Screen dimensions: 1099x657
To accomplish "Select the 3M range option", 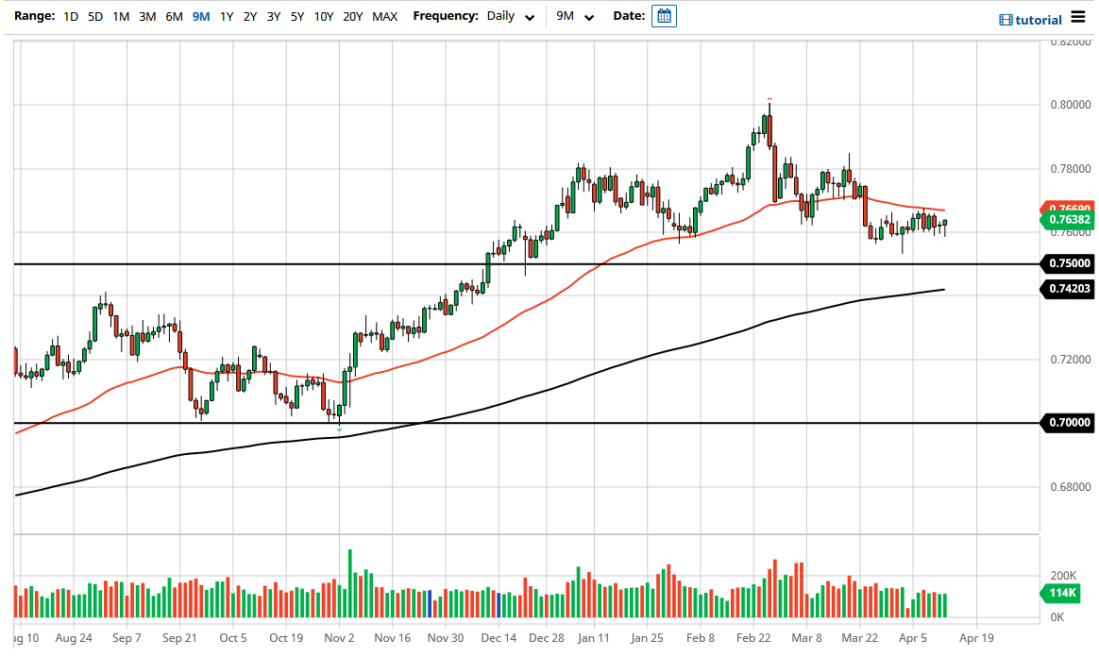I will click(147, 16).
